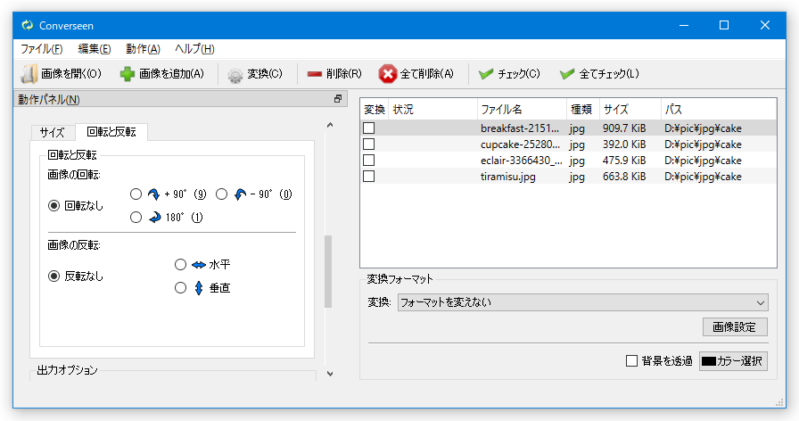Click the 状況 column header

[x=432, y=109]
